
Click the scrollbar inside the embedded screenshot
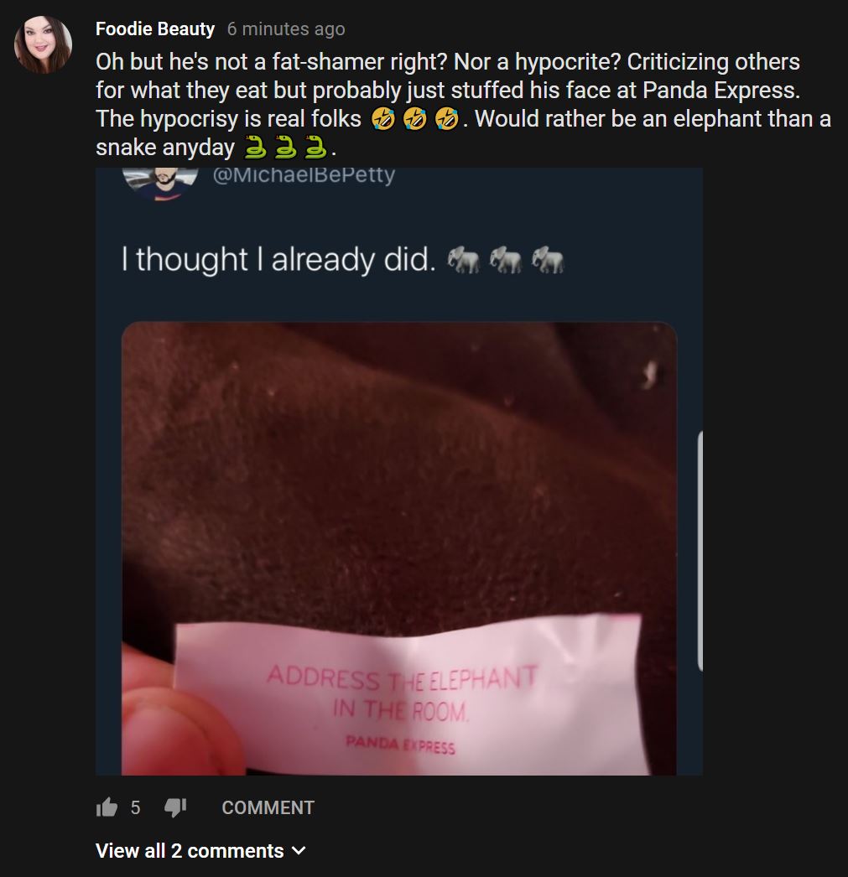[700, 551]
